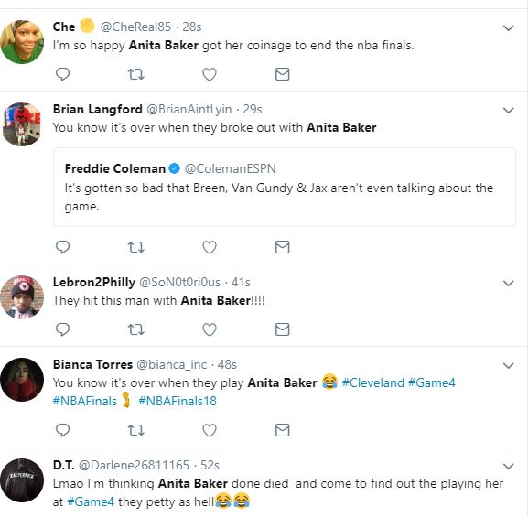Like Lebron2Philly's Anita Baker tweet
Viewport: 528px width, 517px height.
pos(210,329)
